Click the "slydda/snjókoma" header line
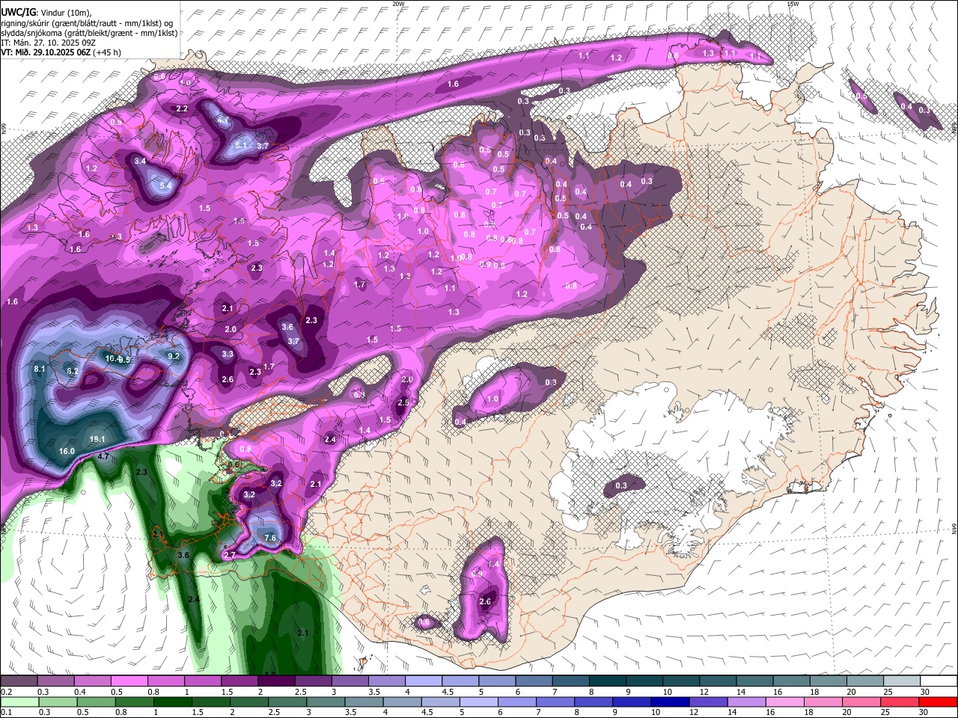958x718 pixels. [x=89, y=33]
